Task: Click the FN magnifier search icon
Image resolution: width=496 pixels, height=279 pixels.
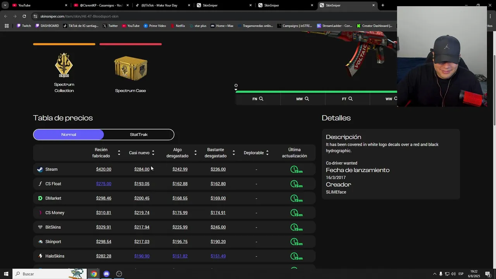Action: tap(261, 99)
